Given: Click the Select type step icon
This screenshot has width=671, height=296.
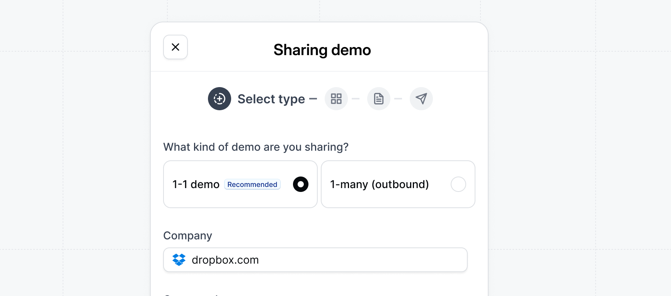Looking at the screenshot, I should [220, 99].
